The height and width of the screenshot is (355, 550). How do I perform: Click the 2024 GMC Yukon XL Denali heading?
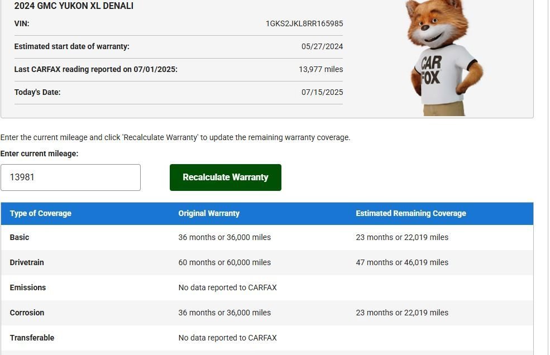tap(74, 6)
